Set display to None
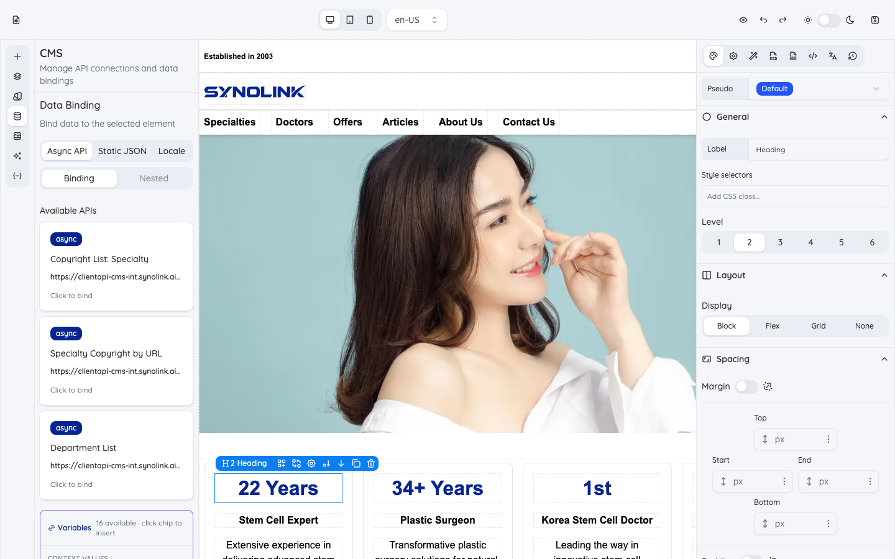Screen dimensions: 895x559 [865, 326]
